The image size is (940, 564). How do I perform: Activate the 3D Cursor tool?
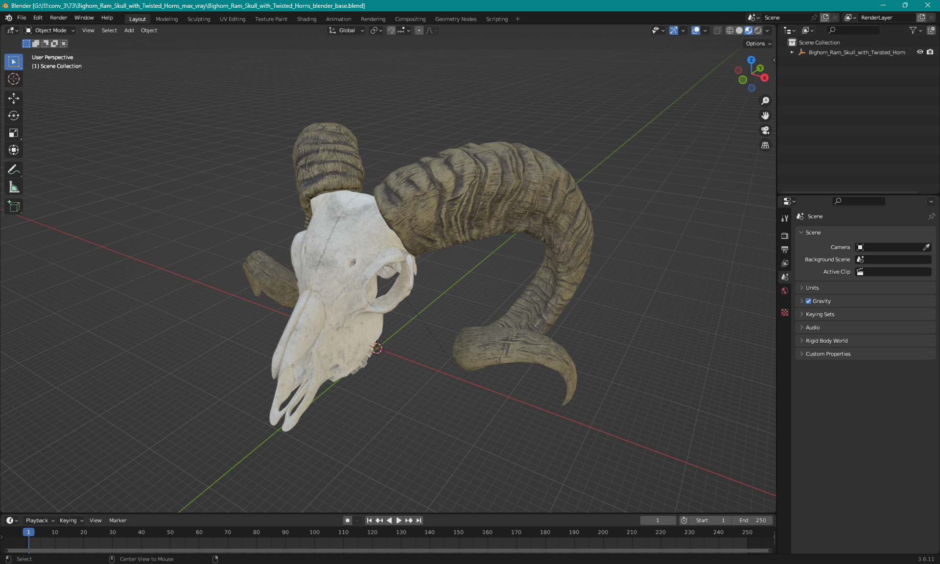14,79
